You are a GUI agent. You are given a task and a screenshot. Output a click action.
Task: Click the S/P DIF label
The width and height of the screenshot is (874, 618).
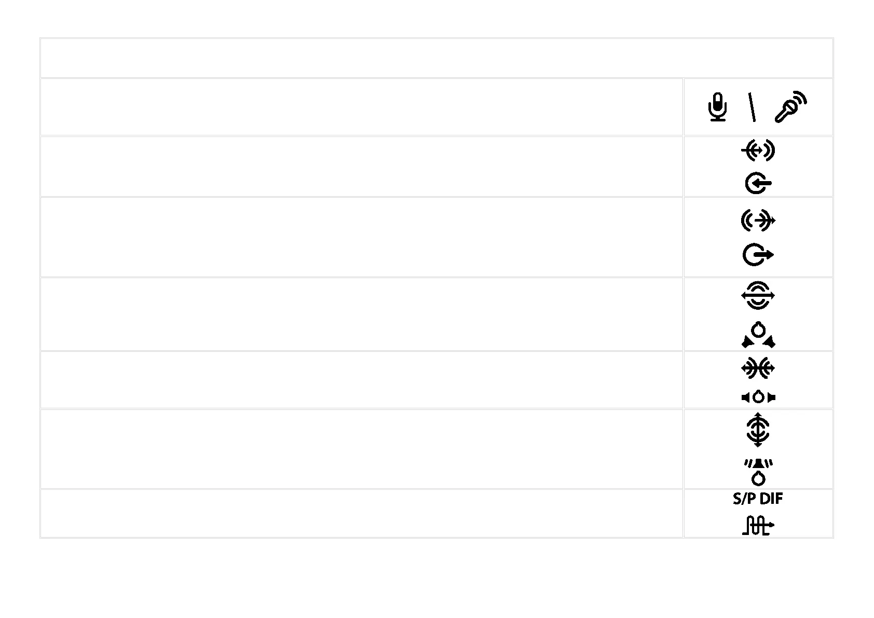click(x=758, y=499)
